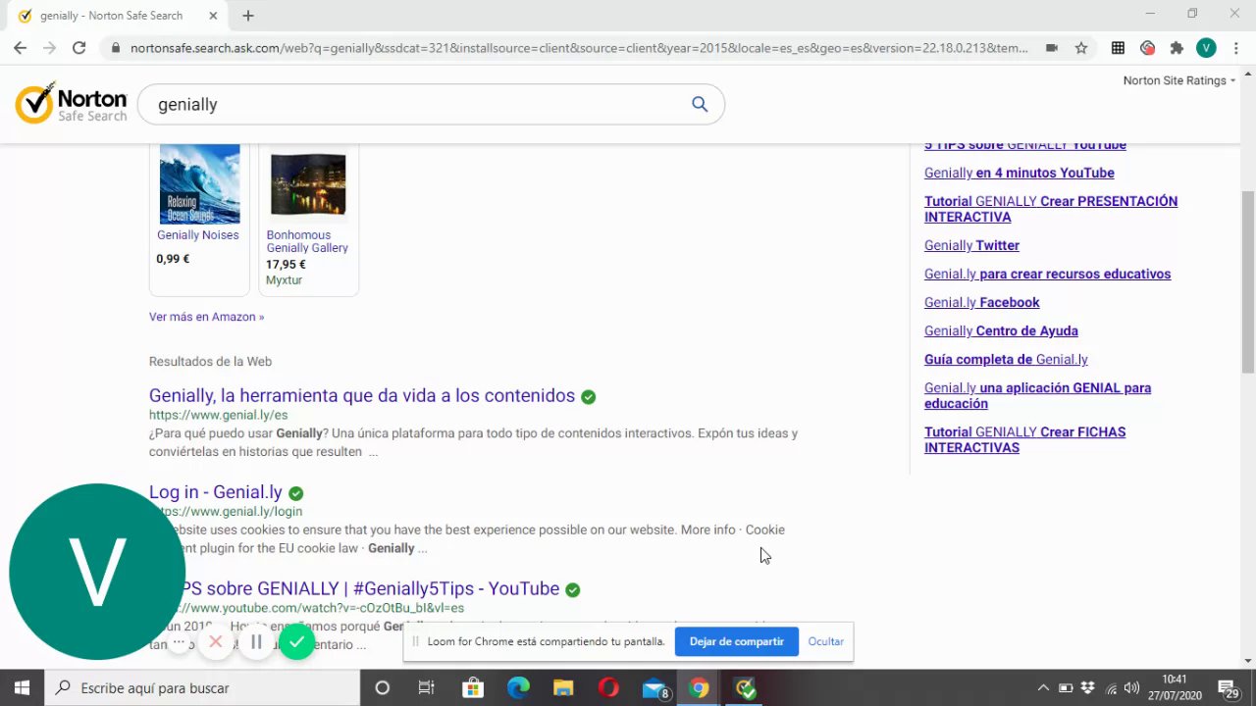Open Genial.ly para crear recursos educativos
This screenshot has width=1256, height=706.
[x=1047, y=274]
